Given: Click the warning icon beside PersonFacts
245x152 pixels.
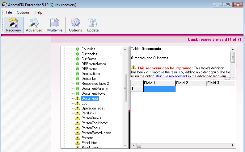Looking at the screenshot, I should tap(78, 128).
